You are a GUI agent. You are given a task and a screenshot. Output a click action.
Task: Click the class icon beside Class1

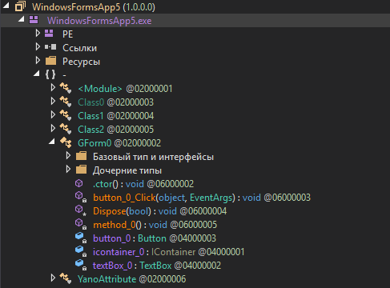click(66, 115)
